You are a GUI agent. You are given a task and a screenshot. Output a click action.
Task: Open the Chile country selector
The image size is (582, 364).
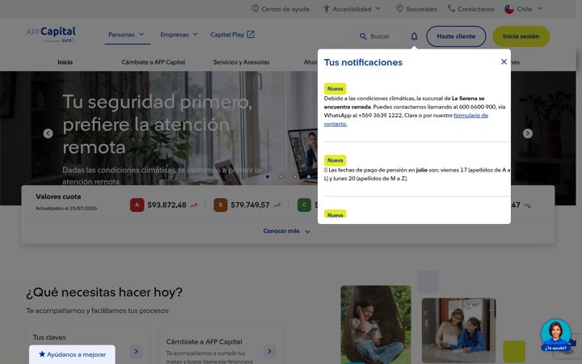(524, 9)
